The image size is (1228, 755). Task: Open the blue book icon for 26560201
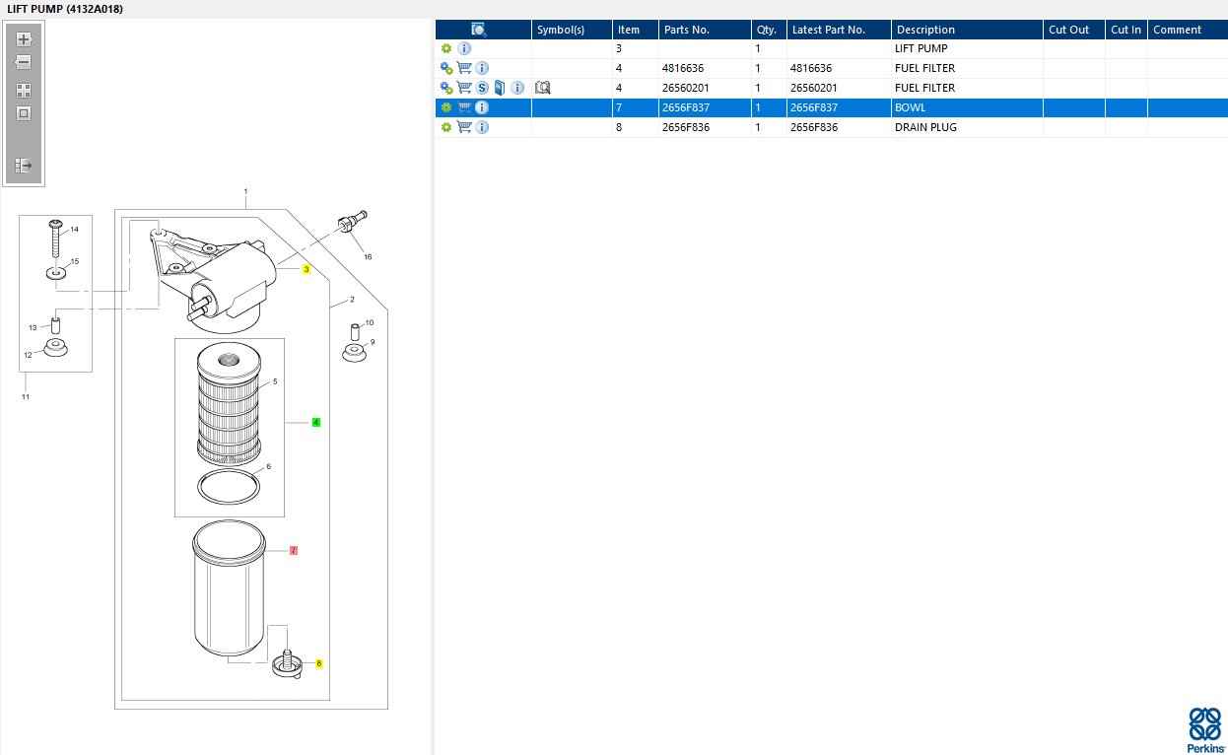[500, 88]
